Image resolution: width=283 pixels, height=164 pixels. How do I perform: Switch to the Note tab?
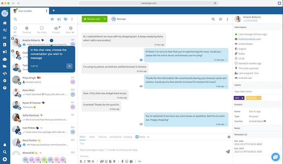[x=92, y=137]
